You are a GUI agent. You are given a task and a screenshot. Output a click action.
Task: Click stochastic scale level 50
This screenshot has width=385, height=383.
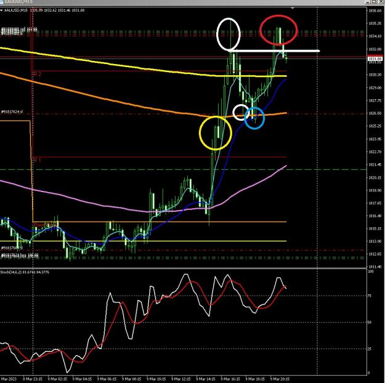[x=370, y=323]
